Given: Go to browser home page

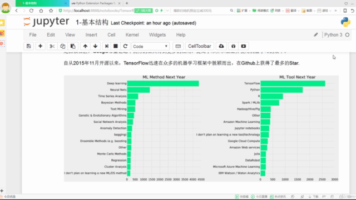Looking at the screenshot, I should pos(41,11).
